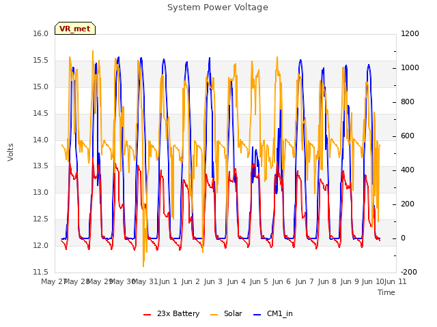Click the Jun 1 date label
The height and width of the screenshot is (327, 437).
pos(168,281)
